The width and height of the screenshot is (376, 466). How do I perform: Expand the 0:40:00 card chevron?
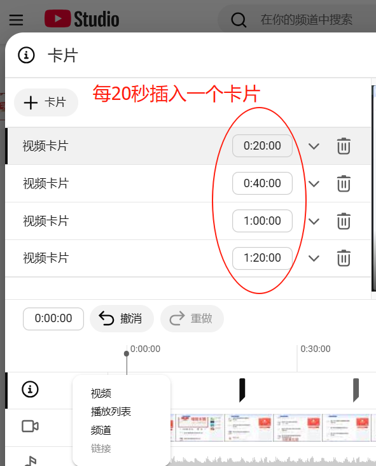[x=314, y=184]
